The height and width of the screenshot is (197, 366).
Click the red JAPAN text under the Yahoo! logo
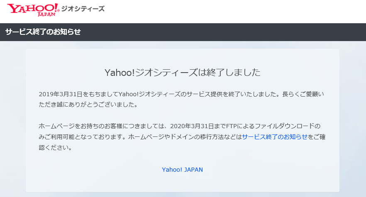point(46,14)
